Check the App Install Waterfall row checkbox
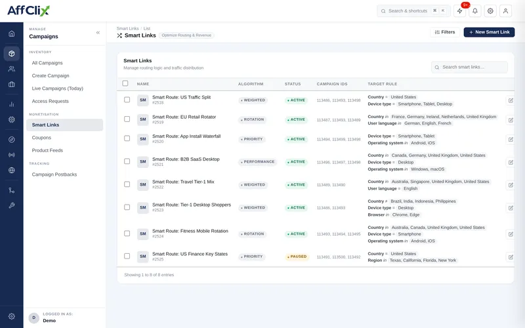The width and height of the screenshot is (525, 328). click(x=127, y=138)
